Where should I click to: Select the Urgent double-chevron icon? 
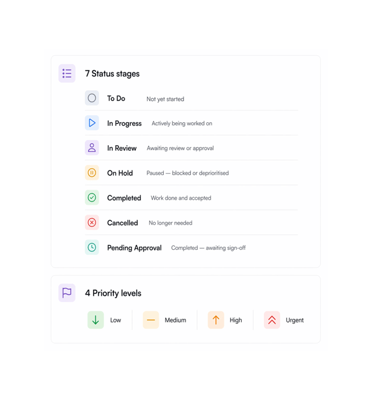[x=272, y=320]
